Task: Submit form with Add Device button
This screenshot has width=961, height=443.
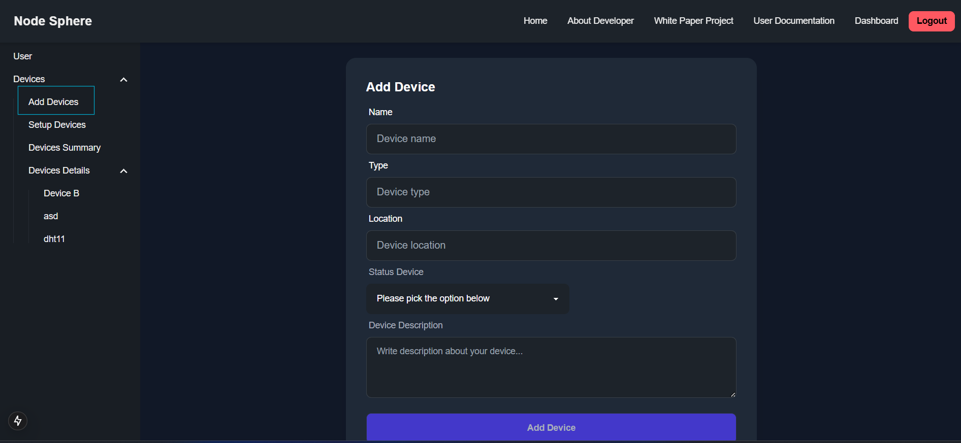Action: (x=551, y=427)
